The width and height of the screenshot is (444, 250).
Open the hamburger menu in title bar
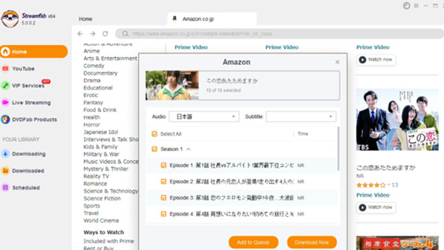[x=416, y=5]
